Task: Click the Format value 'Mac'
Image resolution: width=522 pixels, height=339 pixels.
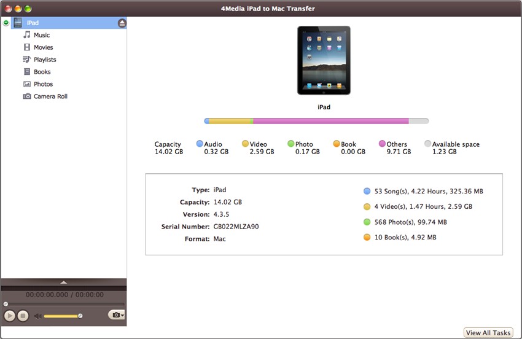Action: (x=219, y=239)
